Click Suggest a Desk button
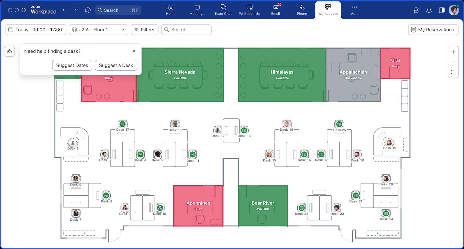The image size is (464, 249). tap(116, 65)
